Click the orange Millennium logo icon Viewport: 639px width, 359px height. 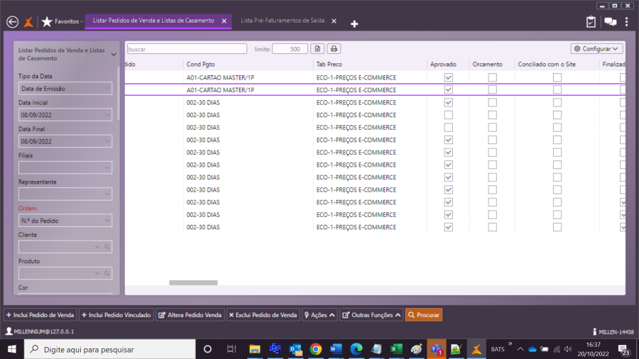click(28, 21)
